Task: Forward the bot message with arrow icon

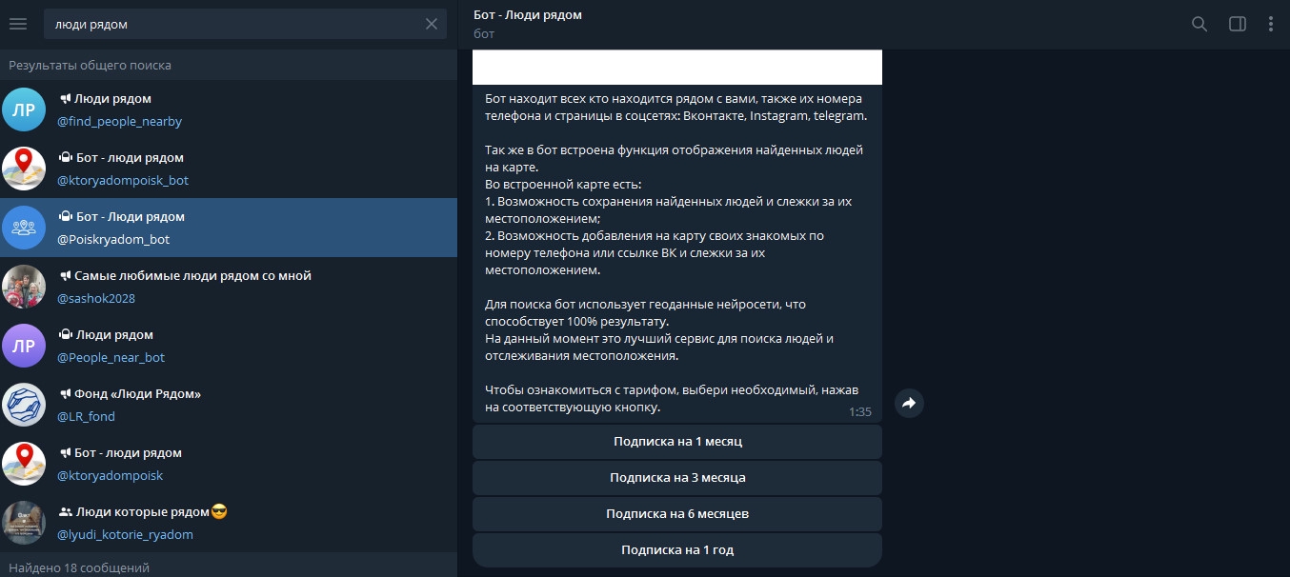Action: coord(909,404)
